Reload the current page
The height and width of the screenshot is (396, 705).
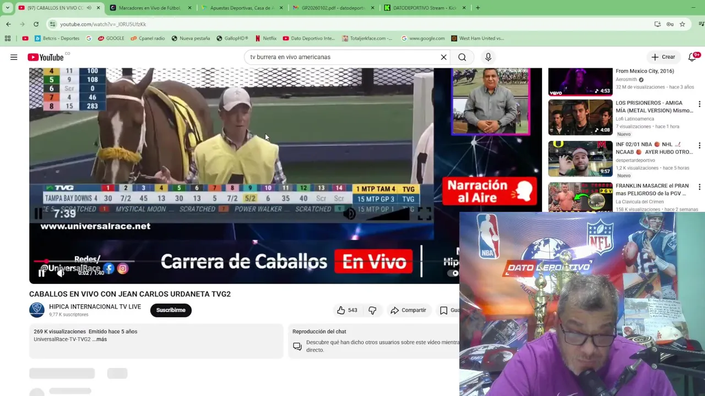36,24
